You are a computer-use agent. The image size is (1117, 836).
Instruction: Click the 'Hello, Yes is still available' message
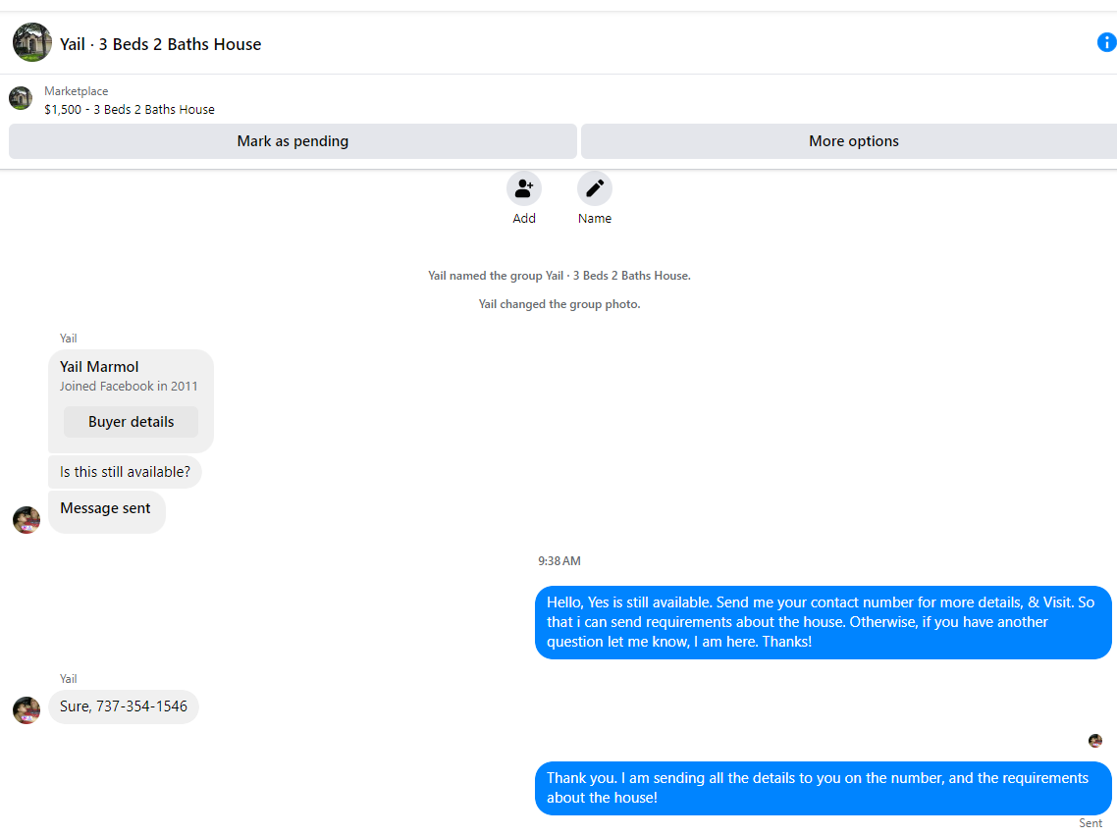pos(823,622)
